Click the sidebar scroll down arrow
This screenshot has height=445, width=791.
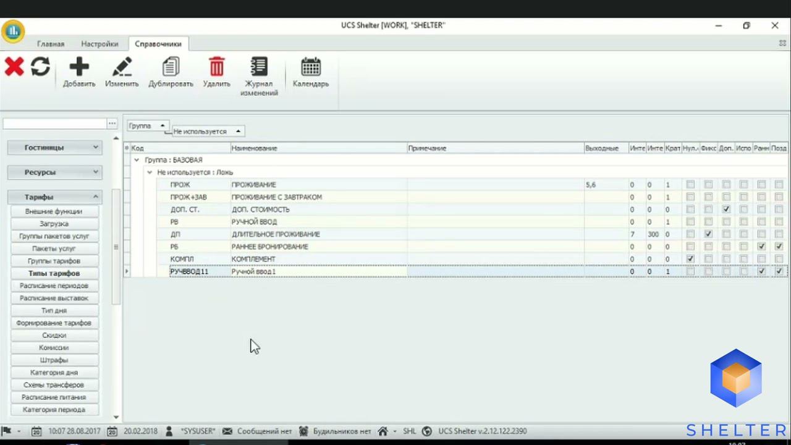point(116,417)
